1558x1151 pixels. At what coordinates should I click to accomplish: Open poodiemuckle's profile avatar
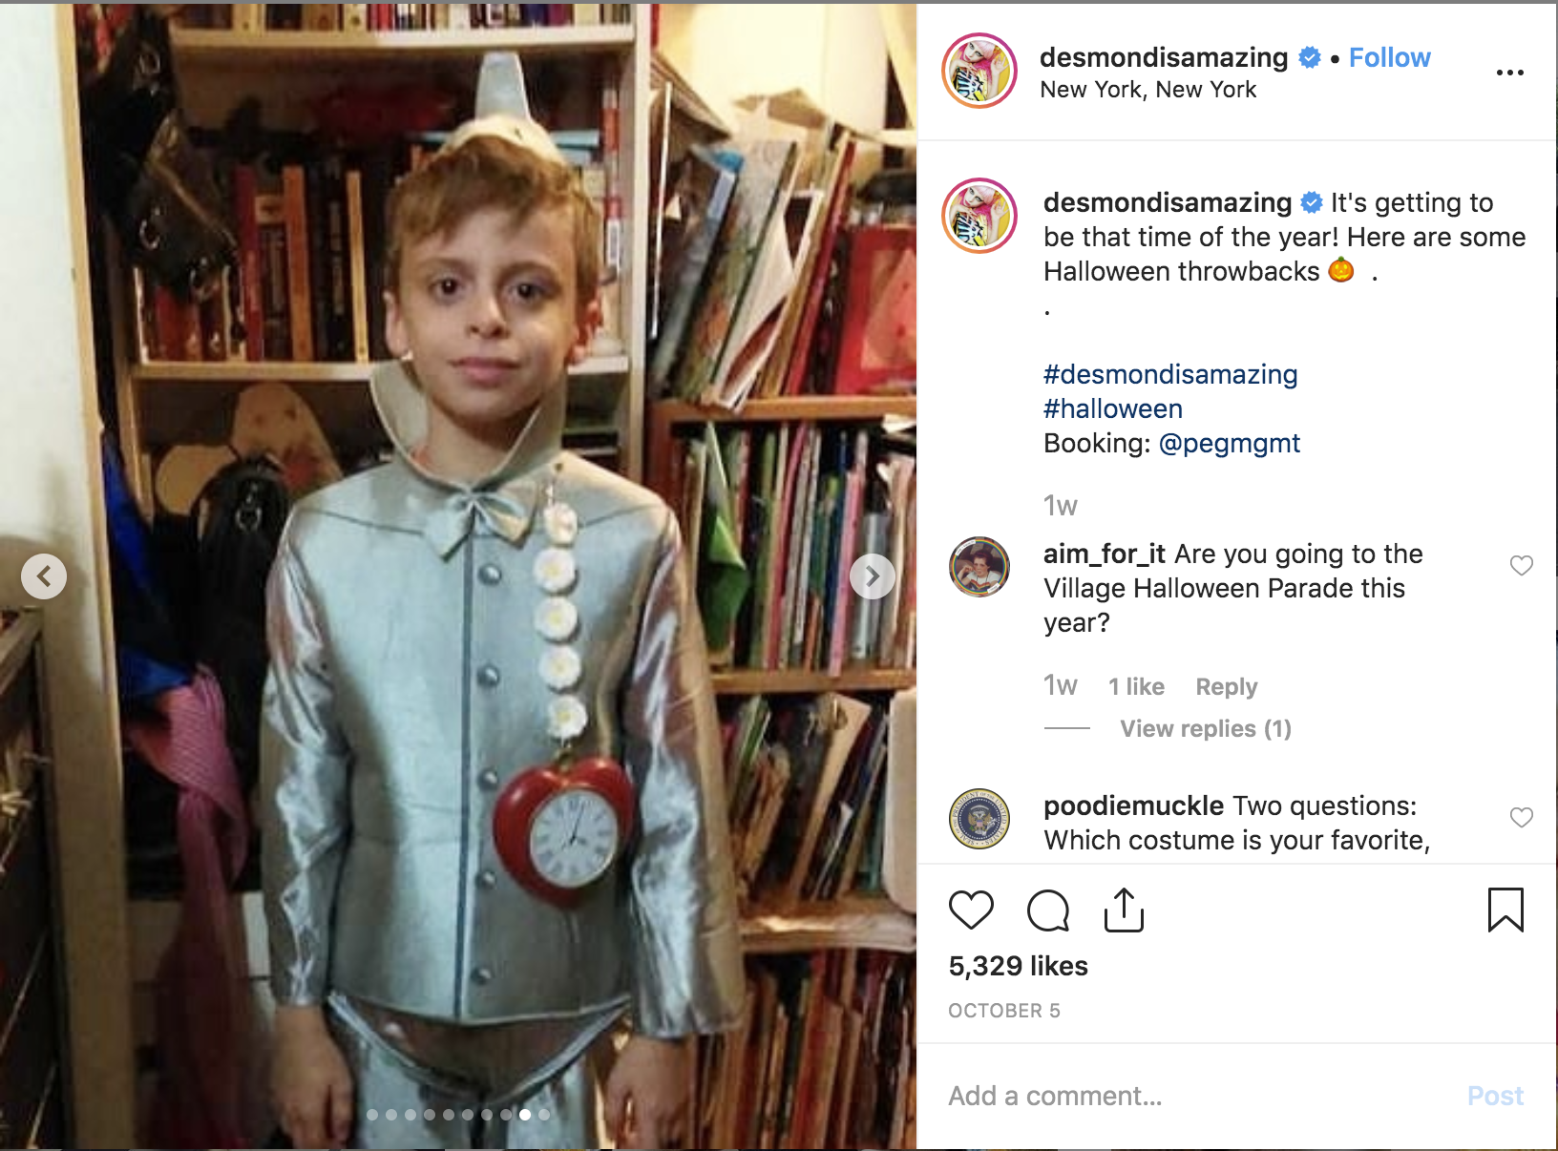coord(979,819)
